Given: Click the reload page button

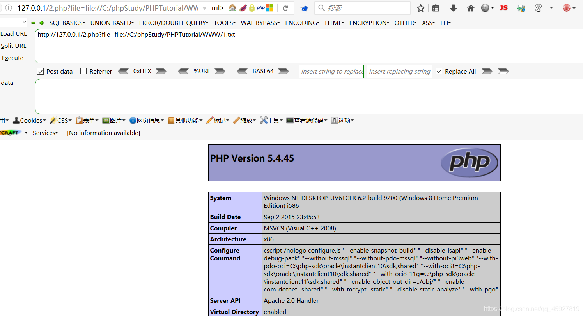Looking at the screenshot, I should pyautogui.click(x=285, y=8).
